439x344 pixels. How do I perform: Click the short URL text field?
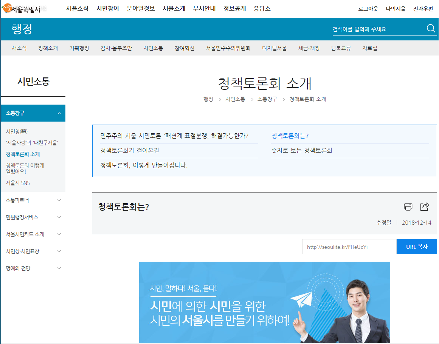tap(349, 247)
